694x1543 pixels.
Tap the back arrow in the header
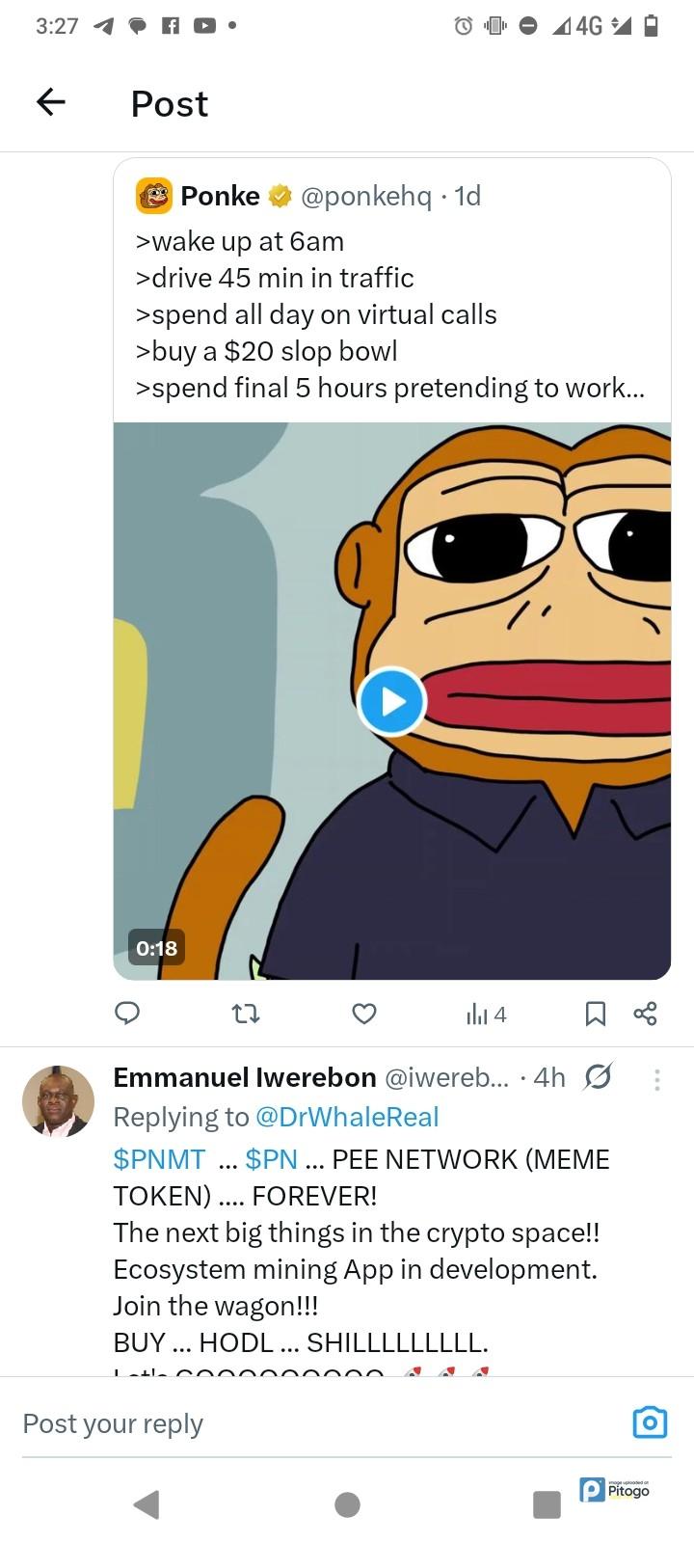50,102
